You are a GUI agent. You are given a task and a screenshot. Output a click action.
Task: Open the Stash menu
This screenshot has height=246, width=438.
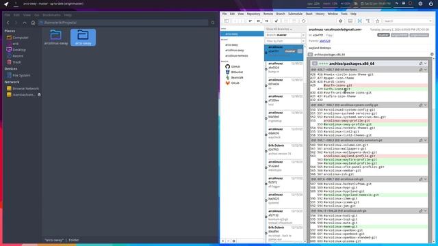[309, 14]
